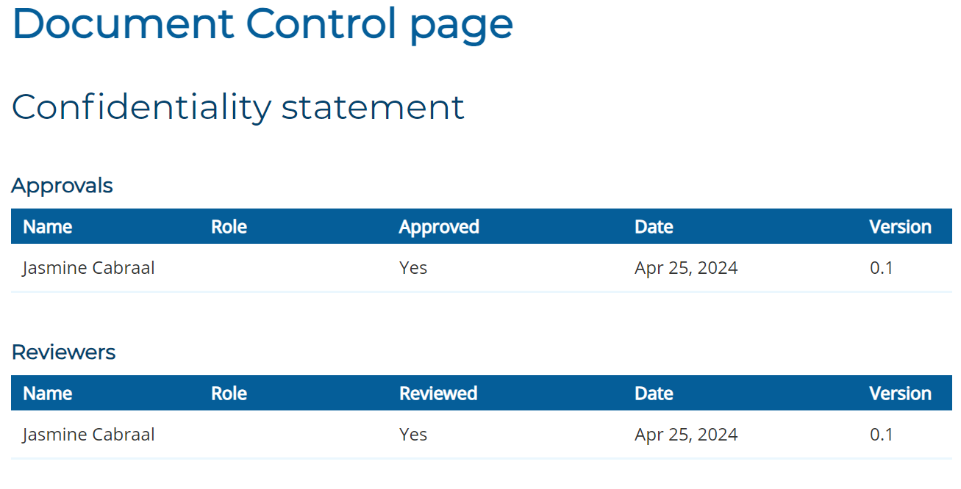Click Role column header in Approvals table
The width and height of the screenshot is (961, 489).
point(229,227)
